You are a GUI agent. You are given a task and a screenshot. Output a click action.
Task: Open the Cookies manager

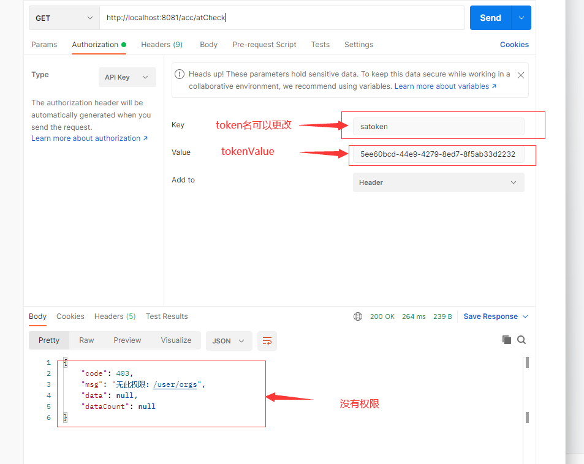514,44
